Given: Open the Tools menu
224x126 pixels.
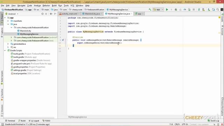Looking at the screenshot, I should tap(66, 6).
